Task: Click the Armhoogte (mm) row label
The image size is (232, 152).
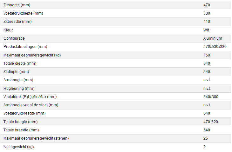Action: point(18,80)
